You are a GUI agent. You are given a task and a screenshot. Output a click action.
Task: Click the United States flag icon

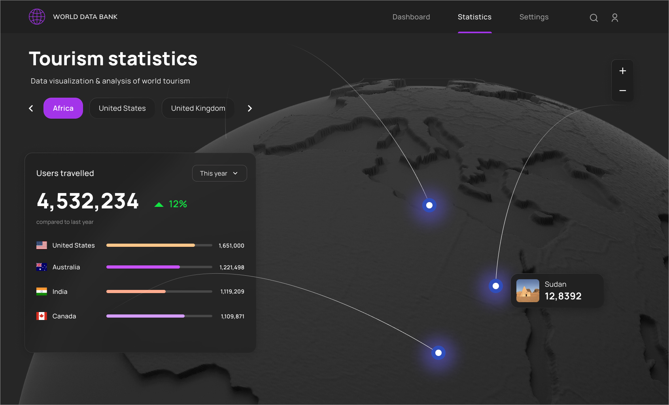click(42, 245)
